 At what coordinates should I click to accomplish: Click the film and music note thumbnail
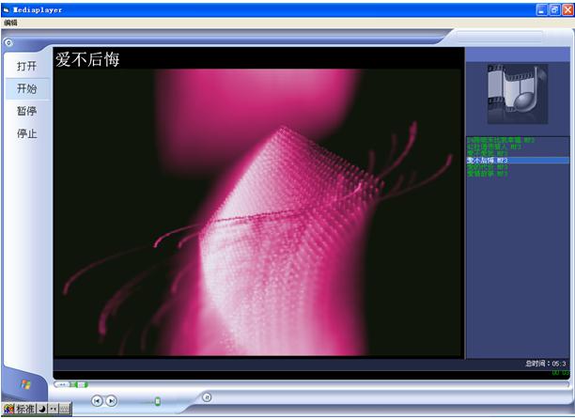517,93
